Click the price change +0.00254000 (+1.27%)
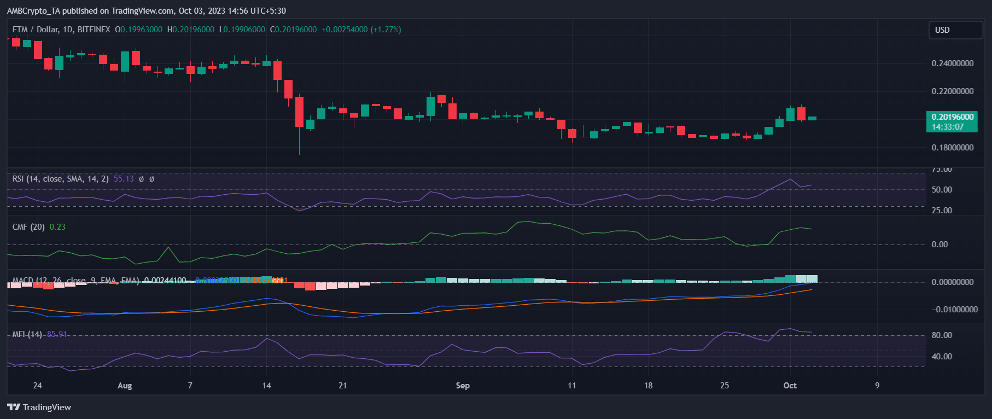The height and width of the screenshot is (419, 992). click(x=361, y=30)
